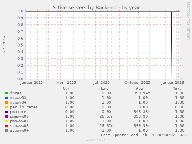Click the April 2025 x-axis label

tap(66, 83)
